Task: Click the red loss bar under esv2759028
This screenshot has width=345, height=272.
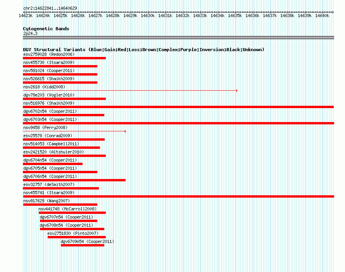Action: coord(64,58)
